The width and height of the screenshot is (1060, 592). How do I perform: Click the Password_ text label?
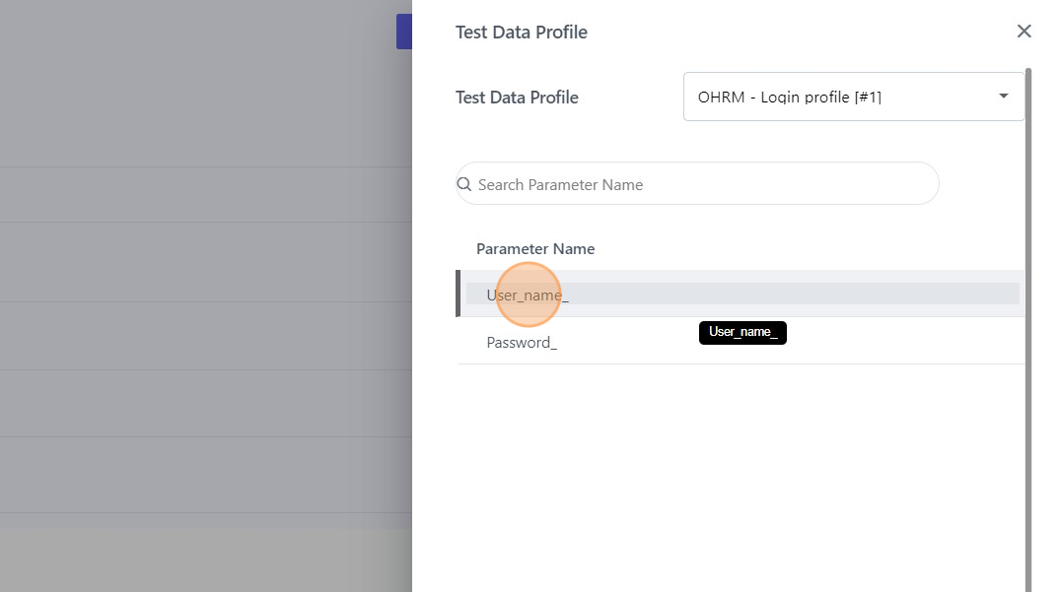(522, 343)
